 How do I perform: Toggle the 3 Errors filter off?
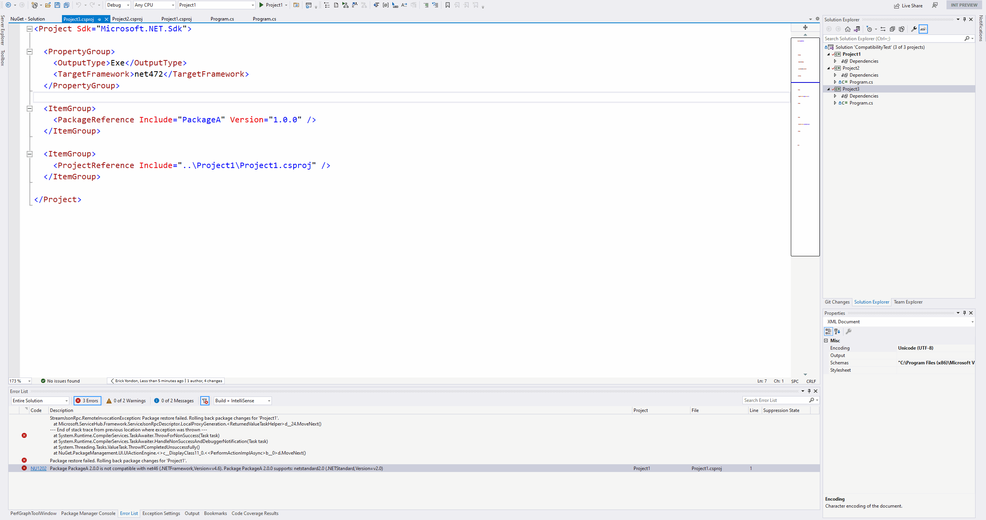click(x=87, y=401)
